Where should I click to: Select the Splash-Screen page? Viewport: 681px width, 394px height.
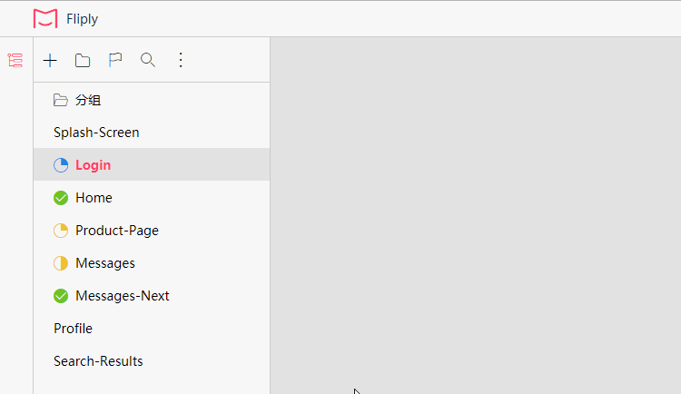[152, 133]
